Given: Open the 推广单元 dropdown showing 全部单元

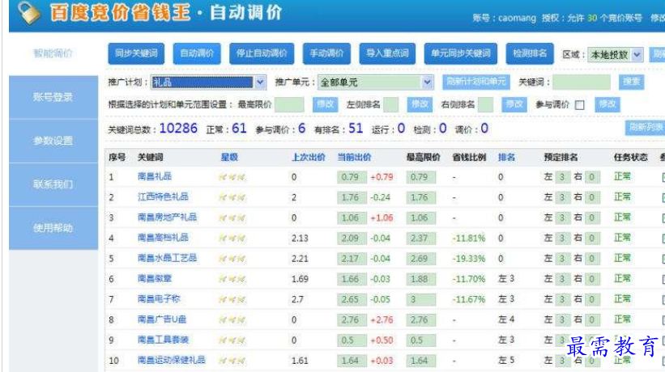Looking at the screenshot, I should (375, 82).
